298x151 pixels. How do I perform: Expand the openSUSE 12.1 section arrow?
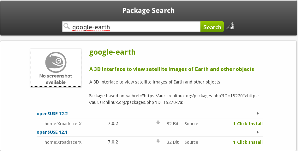pos(258,132)
